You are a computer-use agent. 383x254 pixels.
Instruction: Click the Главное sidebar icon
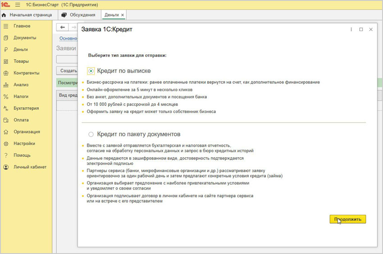pyautogui.click(x=6, y=26)
